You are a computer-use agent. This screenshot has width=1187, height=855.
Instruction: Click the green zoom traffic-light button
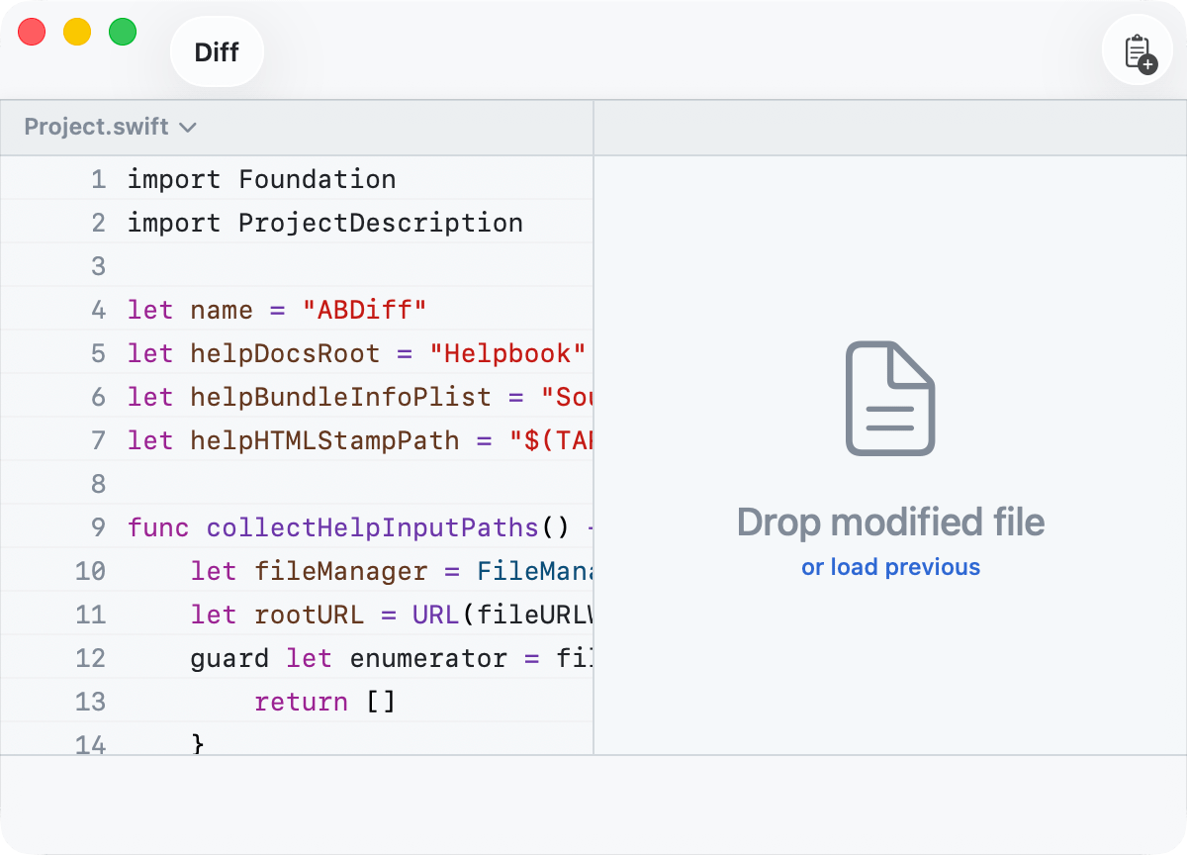coord(123,32)
